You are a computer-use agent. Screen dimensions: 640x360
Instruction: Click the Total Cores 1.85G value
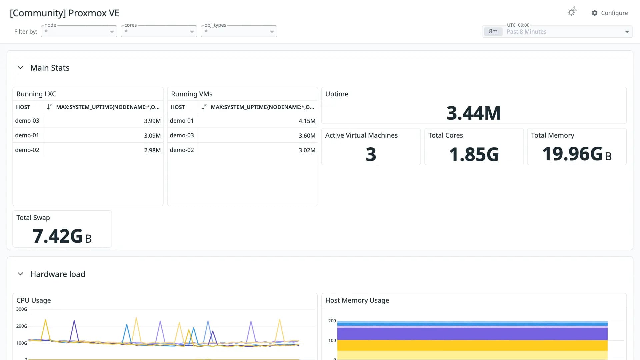(474, 154)
